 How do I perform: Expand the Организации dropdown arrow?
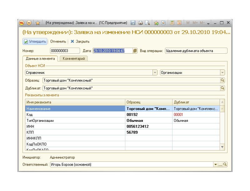(x=222, y=73)
